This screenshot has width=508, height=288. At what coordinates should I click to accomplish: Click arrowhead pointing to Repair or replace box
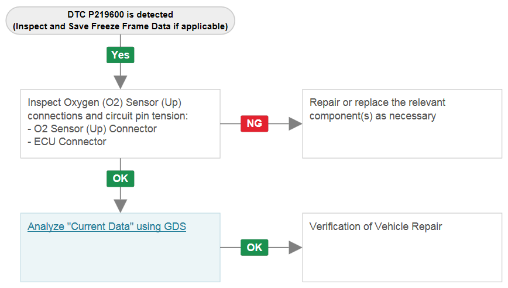click(x=295, y=124)
